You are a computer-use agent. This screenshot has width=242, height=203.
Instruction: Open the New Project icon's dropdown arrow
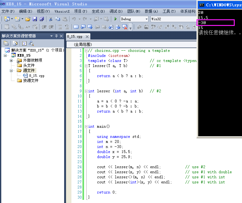click(x=12, y=19)
